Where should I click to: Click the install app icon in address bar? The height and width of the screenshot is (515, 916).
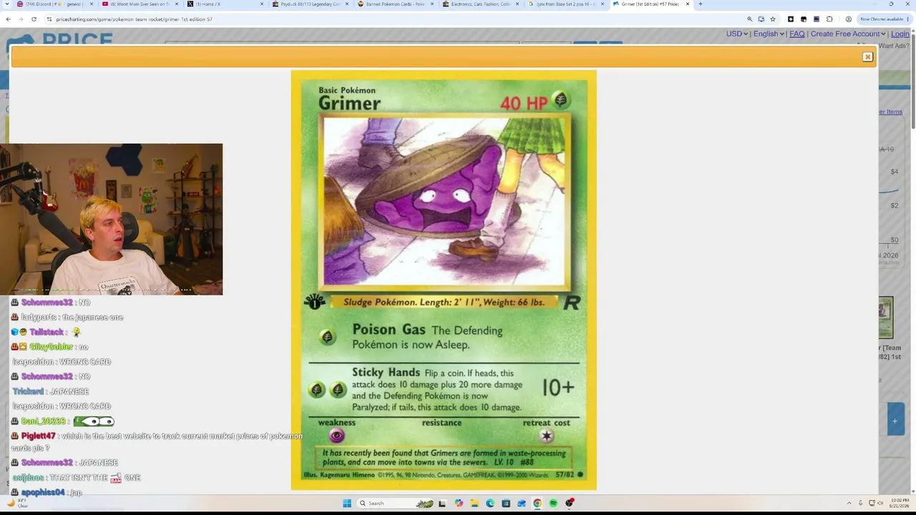[x=761, y=19]
